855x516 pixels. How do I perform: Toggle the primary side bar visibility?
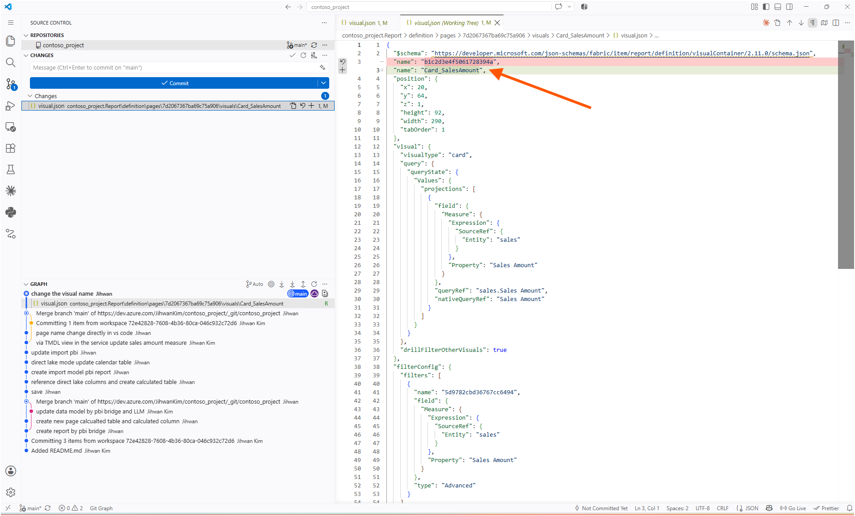[766, 7]
